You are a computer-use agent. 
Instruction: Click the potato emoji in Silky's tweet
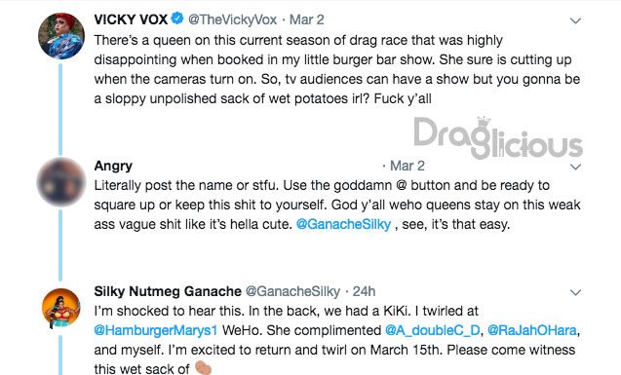point(203,368)
